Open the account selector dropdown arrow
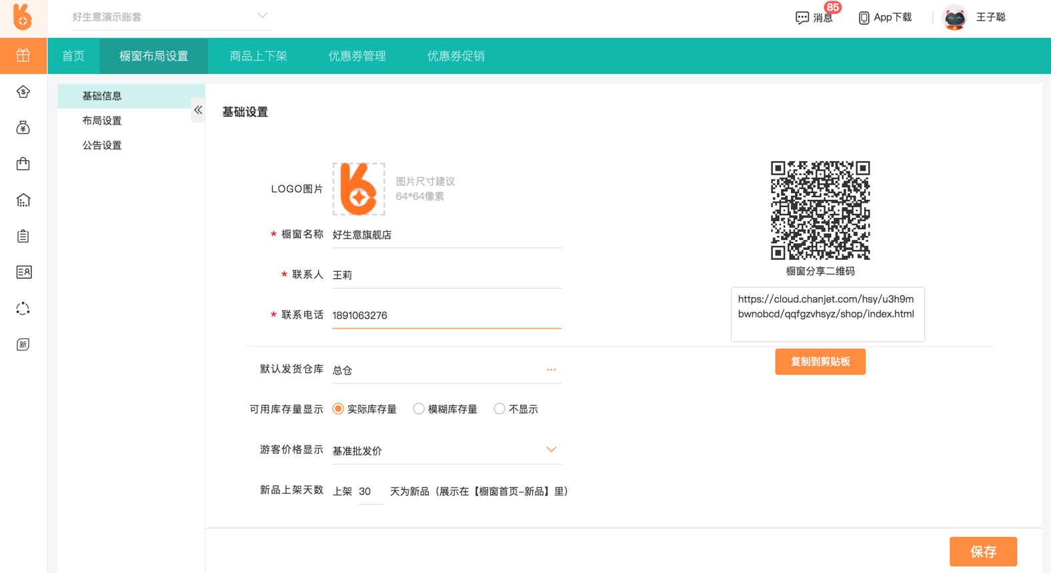The height and width of the screenshot is (573, 1051). [x=262, y=15]
